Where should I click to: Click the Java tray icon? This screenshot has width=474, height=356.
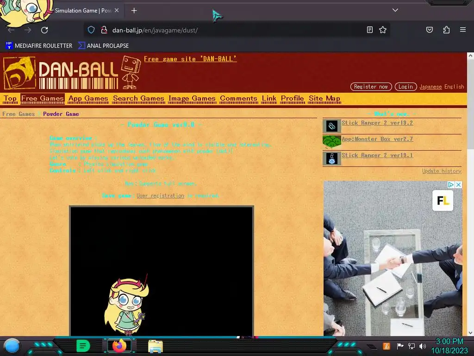coord(387,346)
